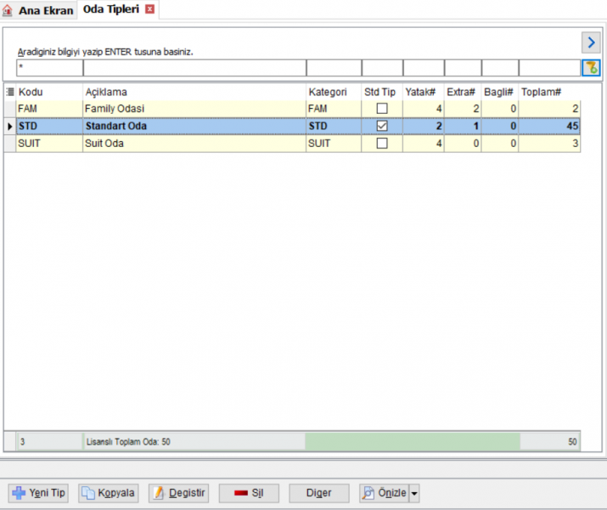Select the Oda Tipleri tab
The height and width of the screenshot is (510, 607).
click(x=118, y=9)
